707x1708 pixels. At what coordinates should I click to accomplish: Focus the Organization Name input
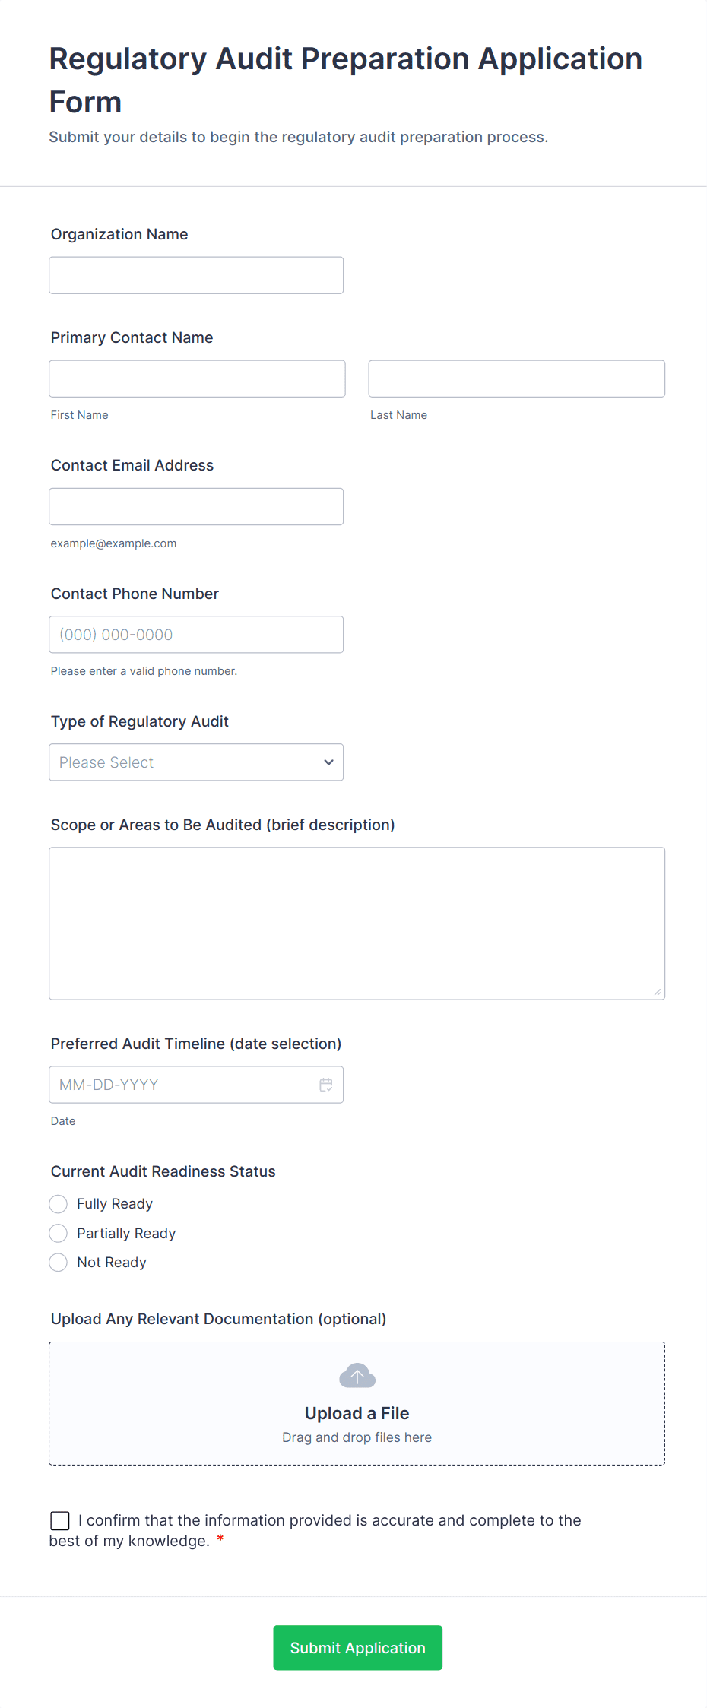coord(196,275)
